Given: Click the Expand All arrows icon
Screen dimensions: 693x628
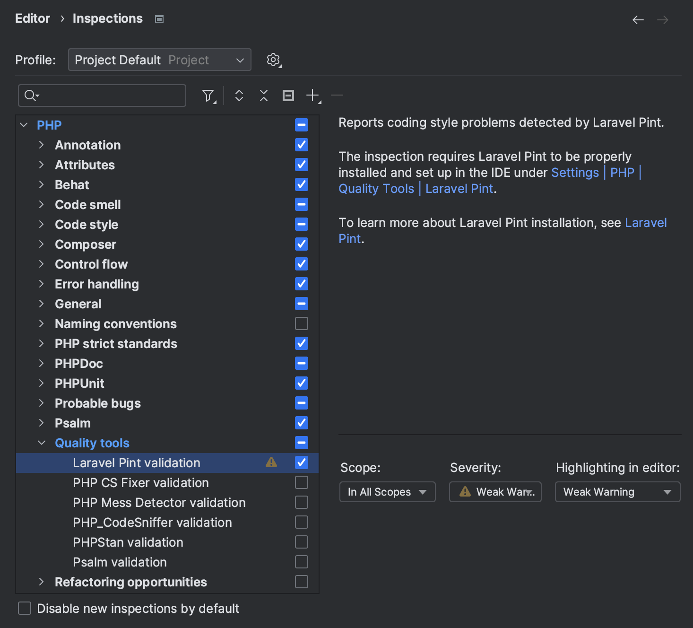Looking at the screenshot, I should [x=239, y=96].
